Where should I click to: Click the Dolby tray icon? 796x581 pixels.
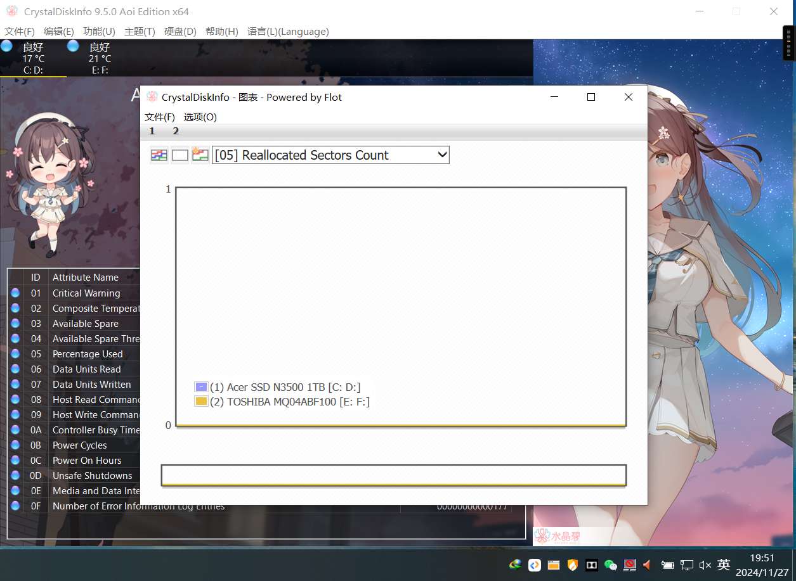click(x=591, y=565)
